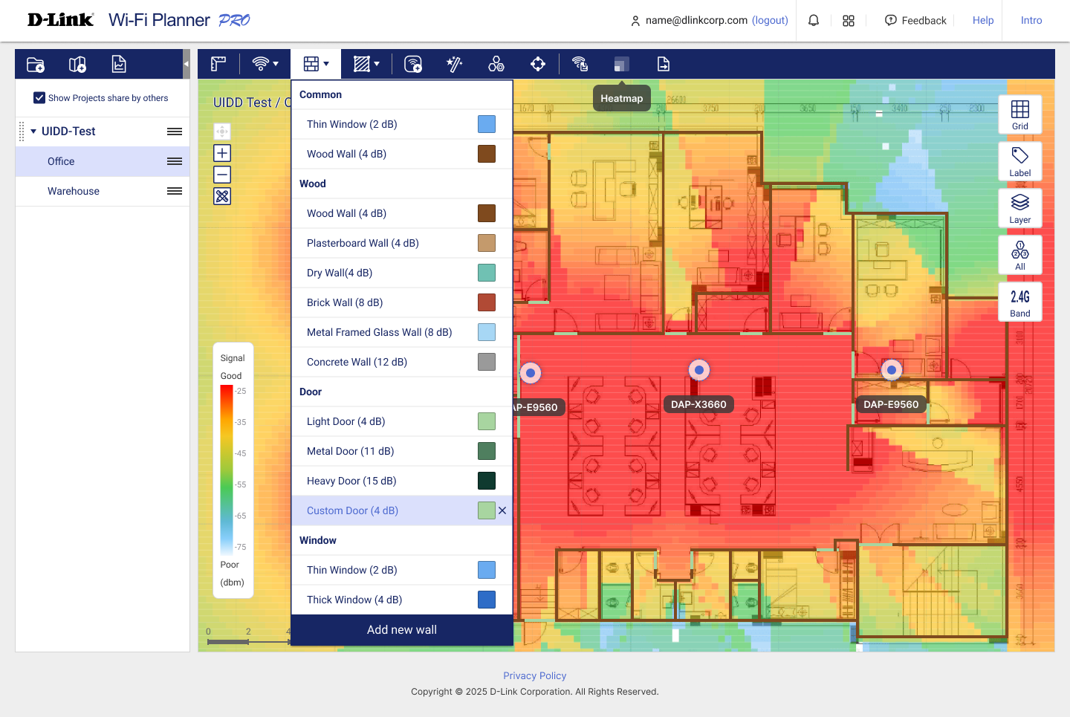Select Metal Door (11 dB)
The image size is (1070, 717).
(x=402, y=451)
